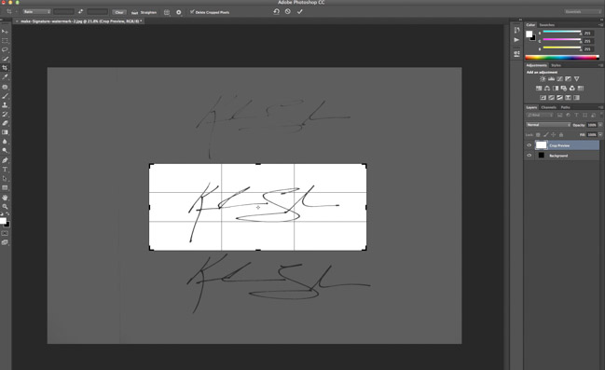Switch to the Swatches tab

tap(547, 24)
